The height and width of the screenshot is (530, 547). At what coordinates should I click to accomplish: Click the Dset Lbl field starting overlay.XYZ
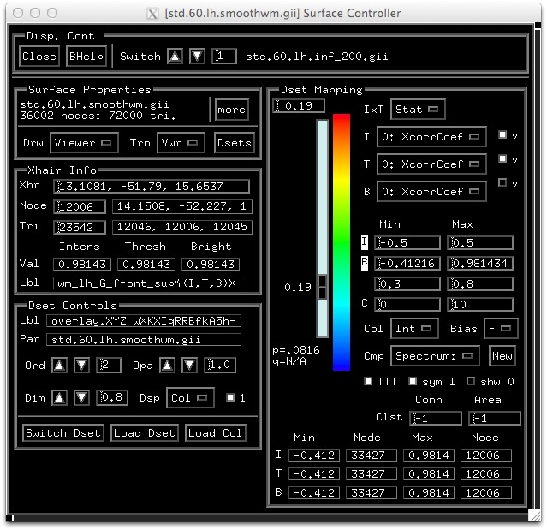[143, 320]
